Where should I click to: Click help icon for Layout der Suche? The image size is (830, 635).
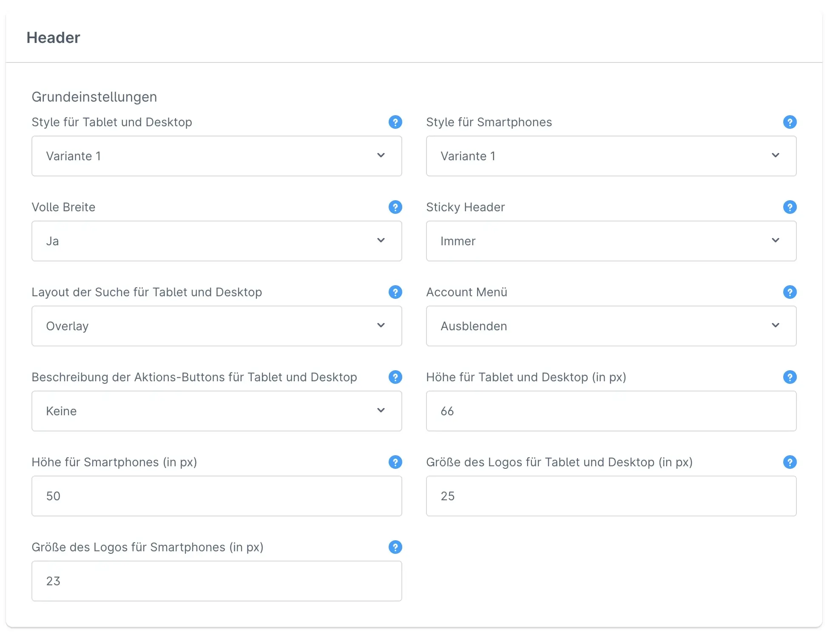[395, 292]
